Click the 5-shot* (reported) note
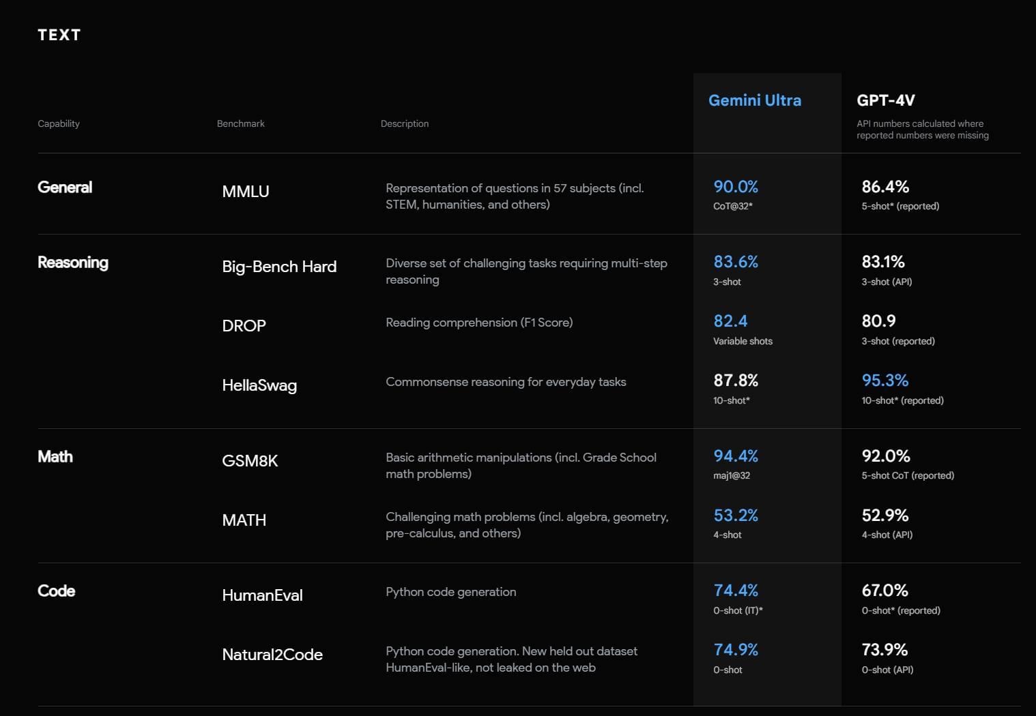The width and height of the screenshot is (1036, 716). point(900,206)
